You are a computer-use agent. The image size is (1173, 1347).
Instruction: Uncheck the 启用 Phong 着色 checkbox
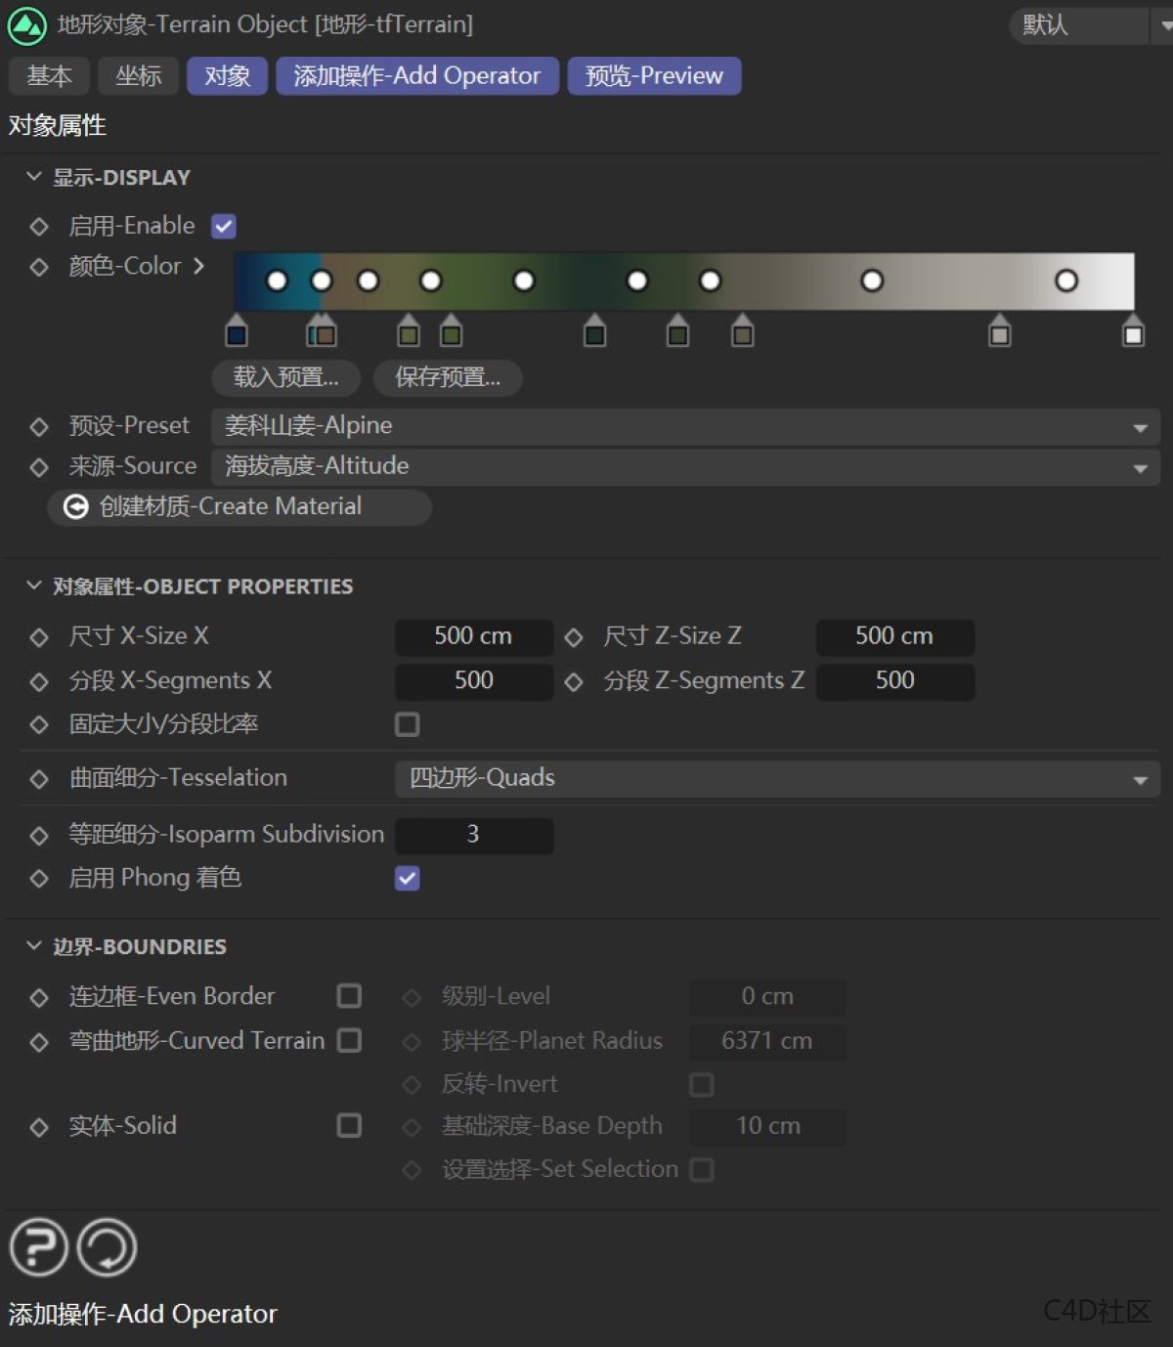(408, 878)
